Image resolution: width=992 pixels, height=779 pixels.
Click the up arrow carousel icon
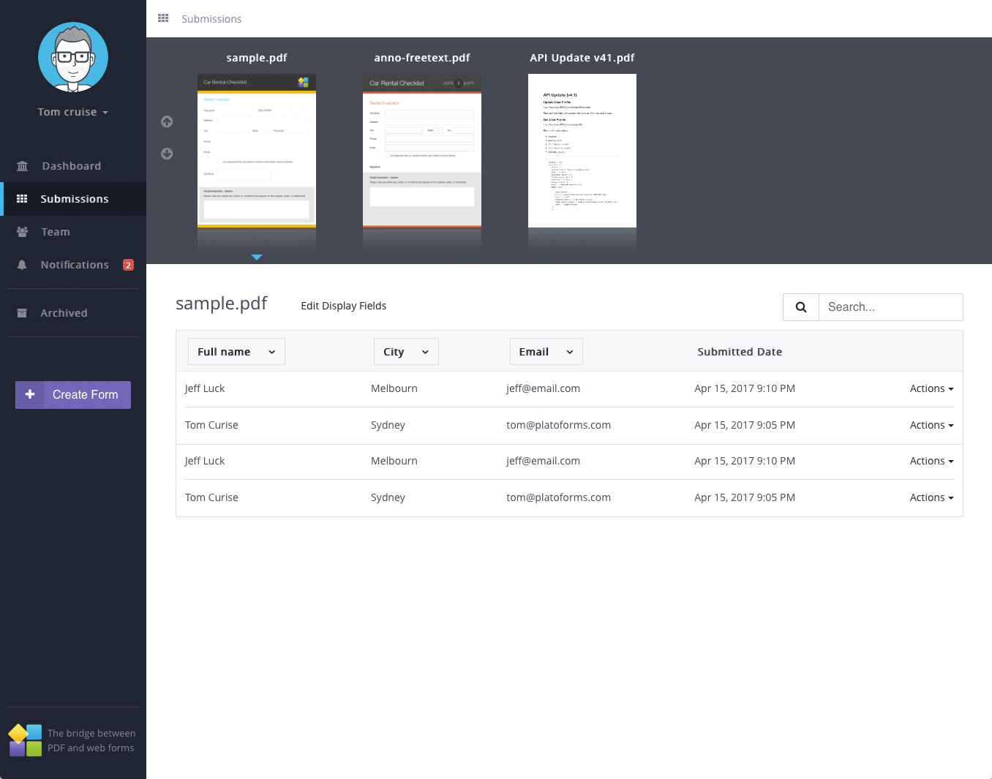167,121
